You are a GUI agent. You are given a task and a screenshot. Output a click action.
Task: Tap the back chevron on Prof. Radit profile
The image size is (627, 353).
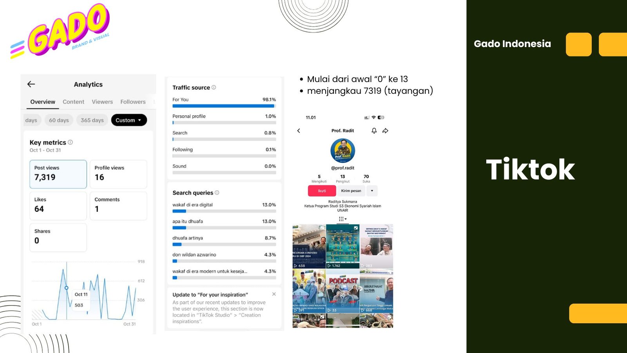(x=299, y=131)
